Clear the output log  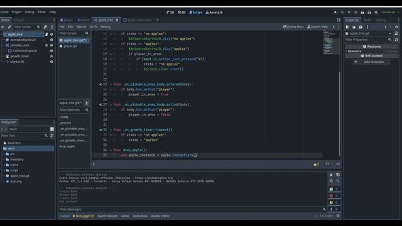coord(331,175)
